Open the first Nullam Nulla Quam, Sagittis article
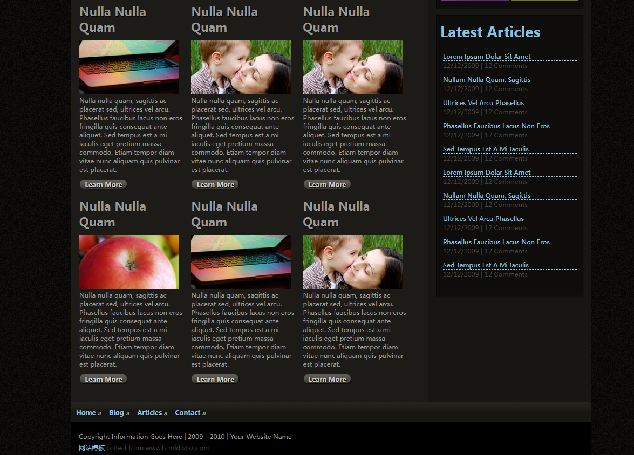Screen dimensions: 634x455 (x=487, y=80)
